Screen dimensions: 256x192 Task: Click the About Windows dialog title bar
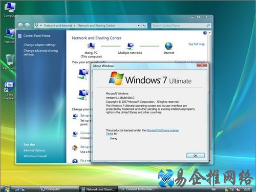[144, 66]
